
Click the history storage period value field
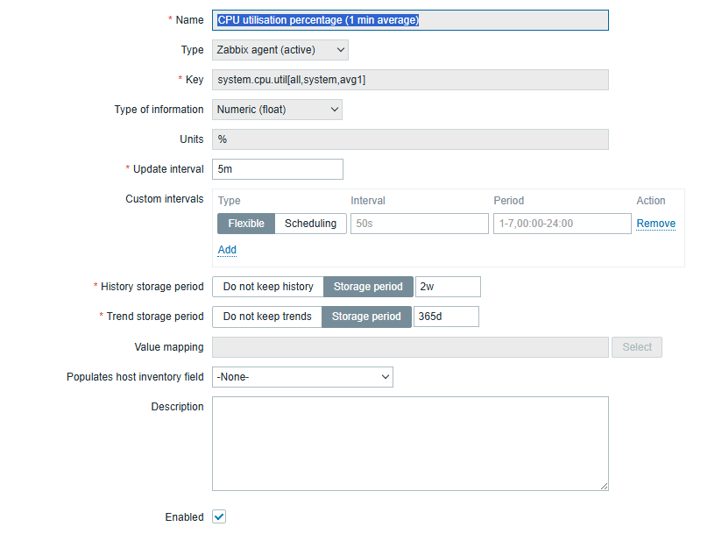pos(448,287)
